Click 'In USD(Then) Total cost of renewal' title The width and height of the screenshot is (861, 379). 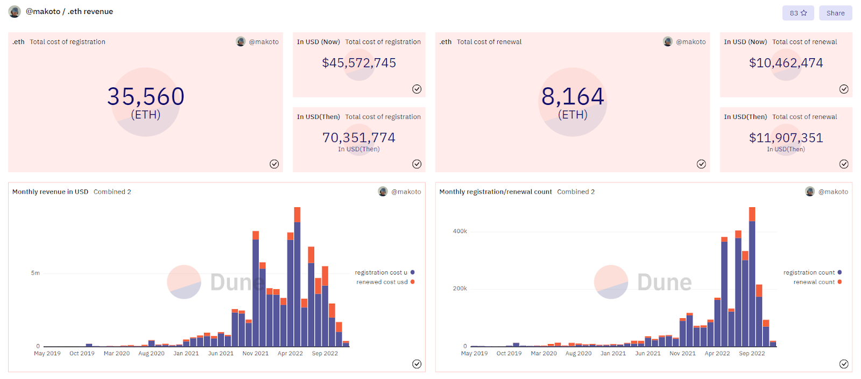[x=780, y=117]
